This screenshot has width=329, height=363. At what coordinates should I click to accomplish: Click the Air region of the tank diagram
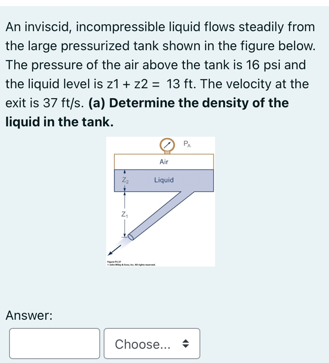pyautogui.click(x=163, y=161)
